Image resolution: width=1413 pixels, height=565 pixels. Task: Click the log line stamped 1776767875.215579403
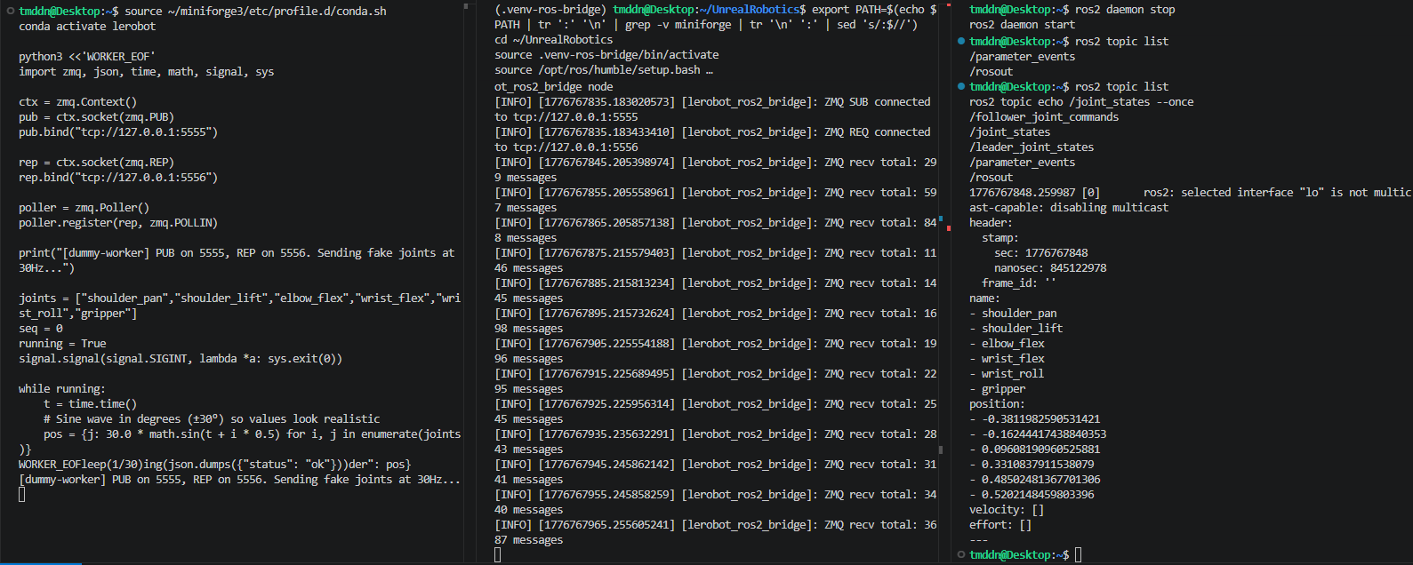716,252
